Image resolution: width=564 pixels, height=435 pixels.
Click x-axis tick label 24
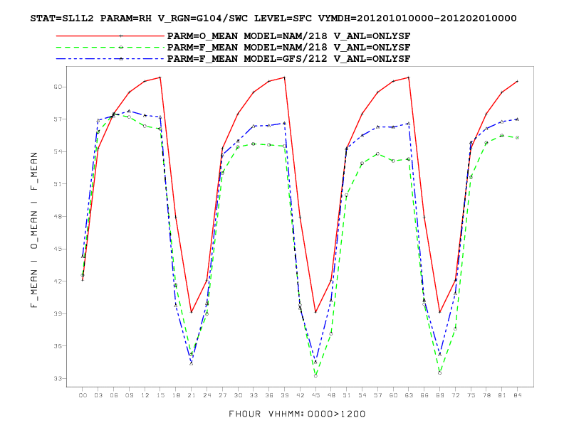(207, 395)
